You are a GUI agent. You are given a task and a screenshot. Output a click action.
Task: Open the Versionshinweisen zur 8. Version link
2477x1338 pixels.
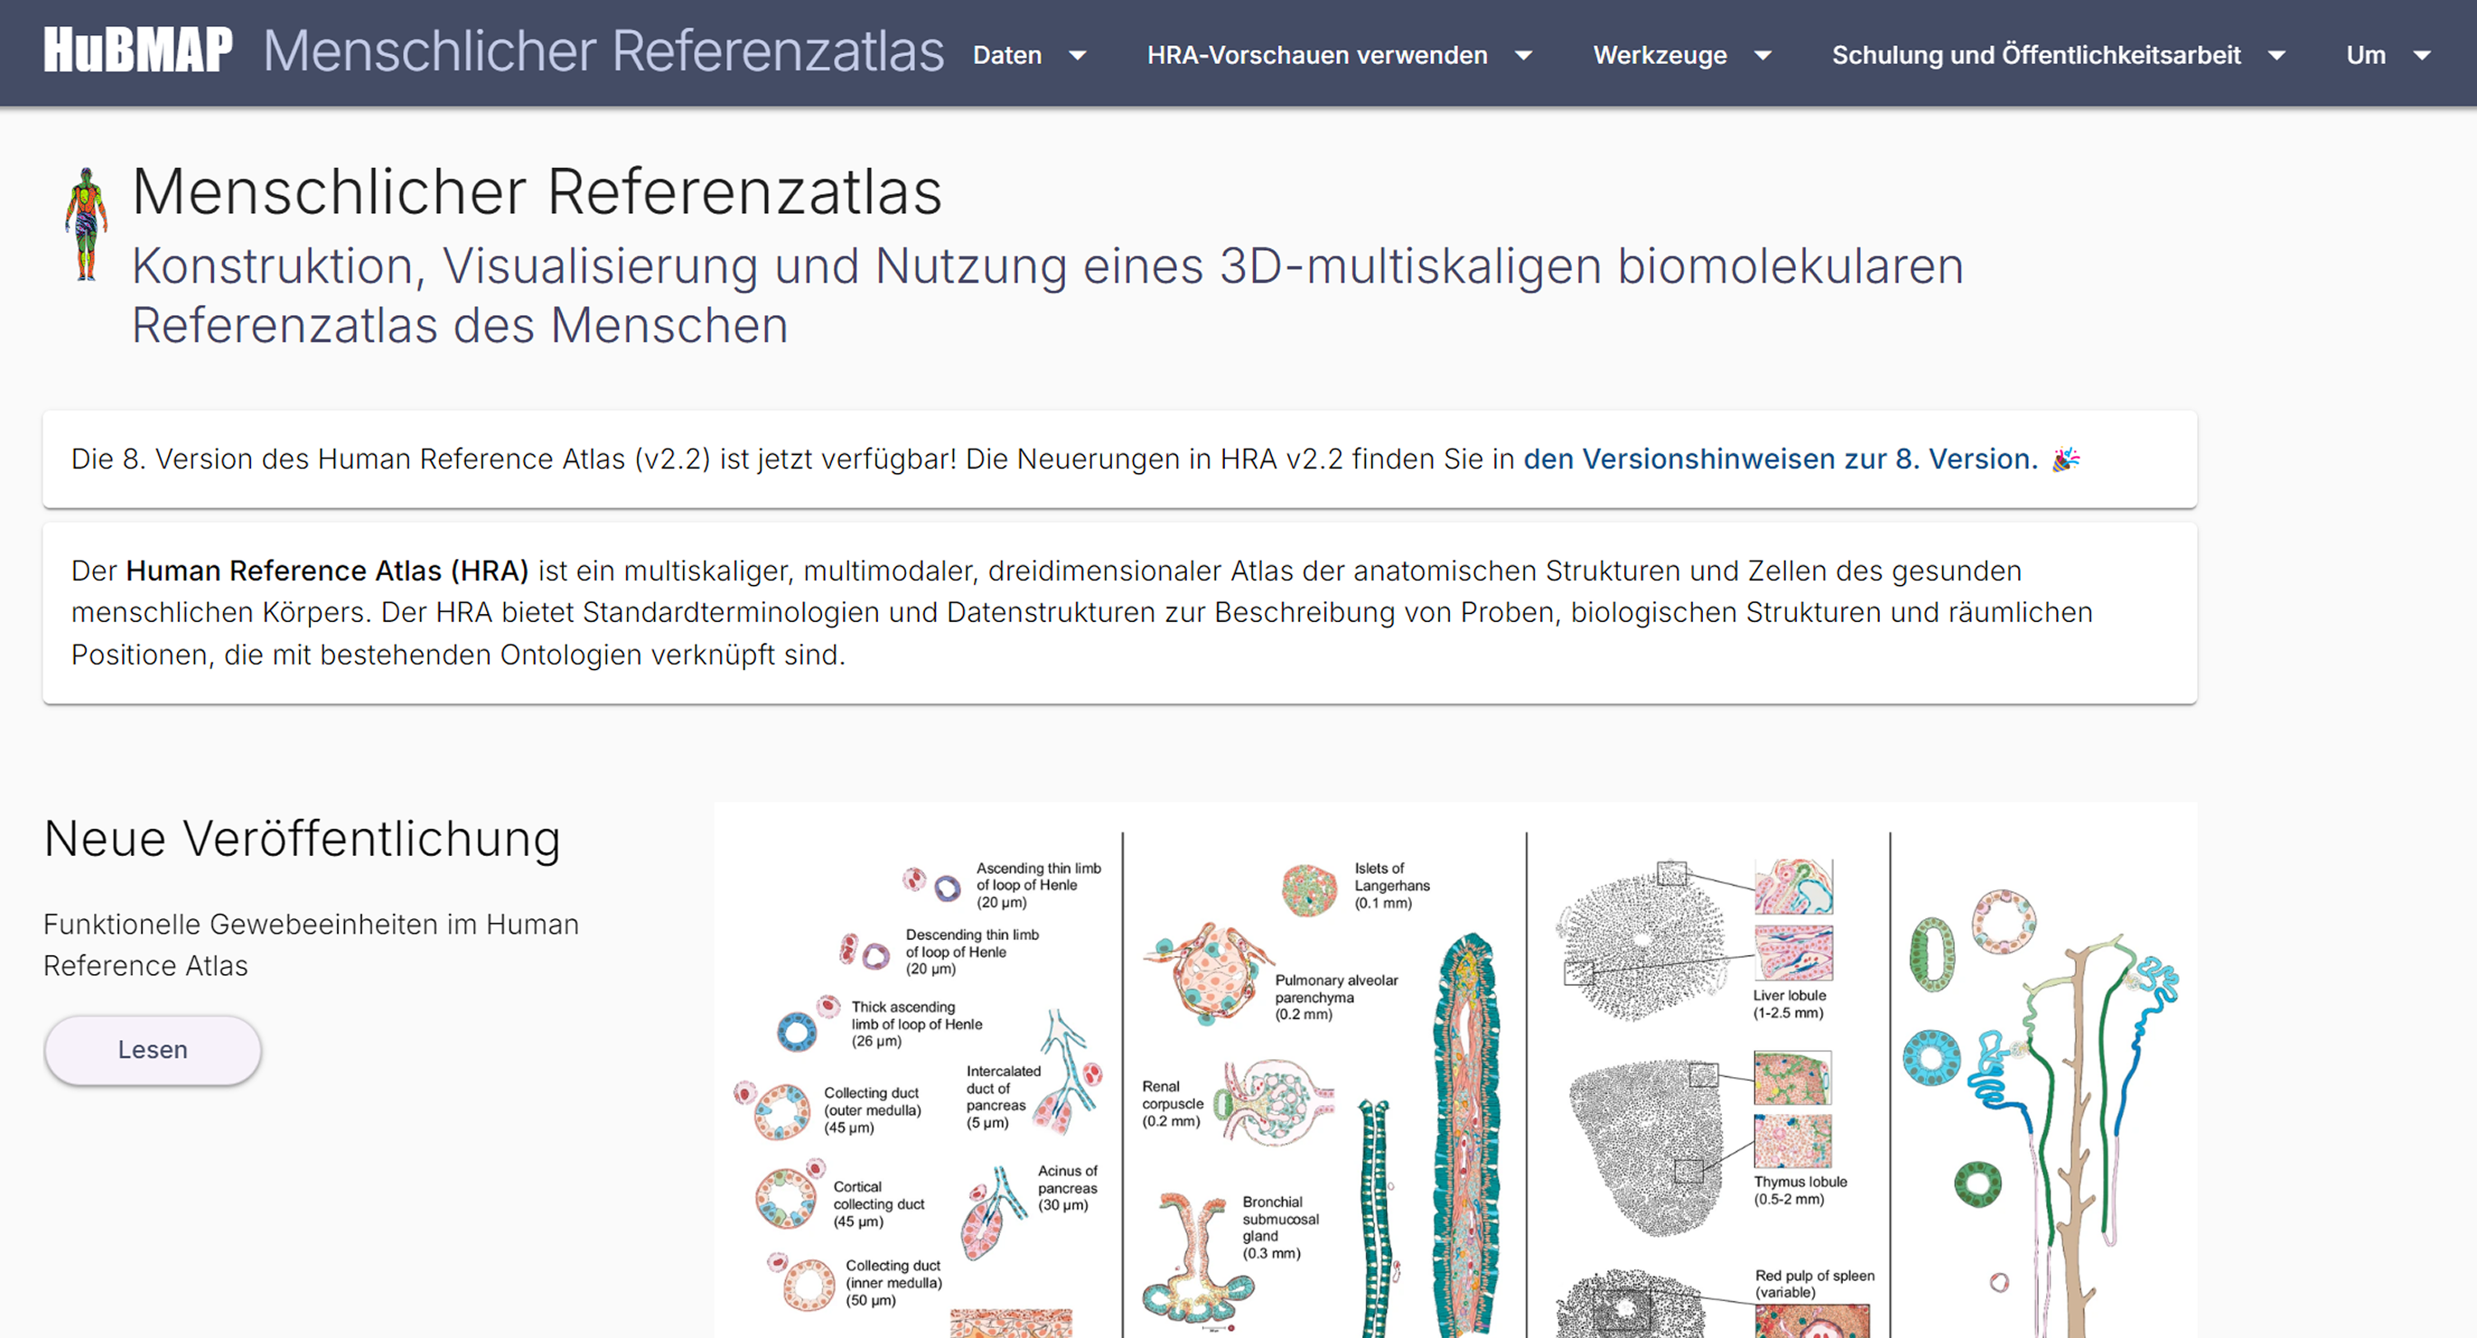[x=1780, y=460]
